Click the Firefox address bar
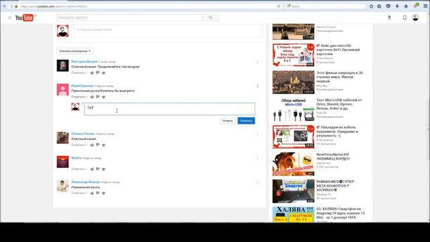The height and width of the screenshot is (242, 430). click(148, 6)
